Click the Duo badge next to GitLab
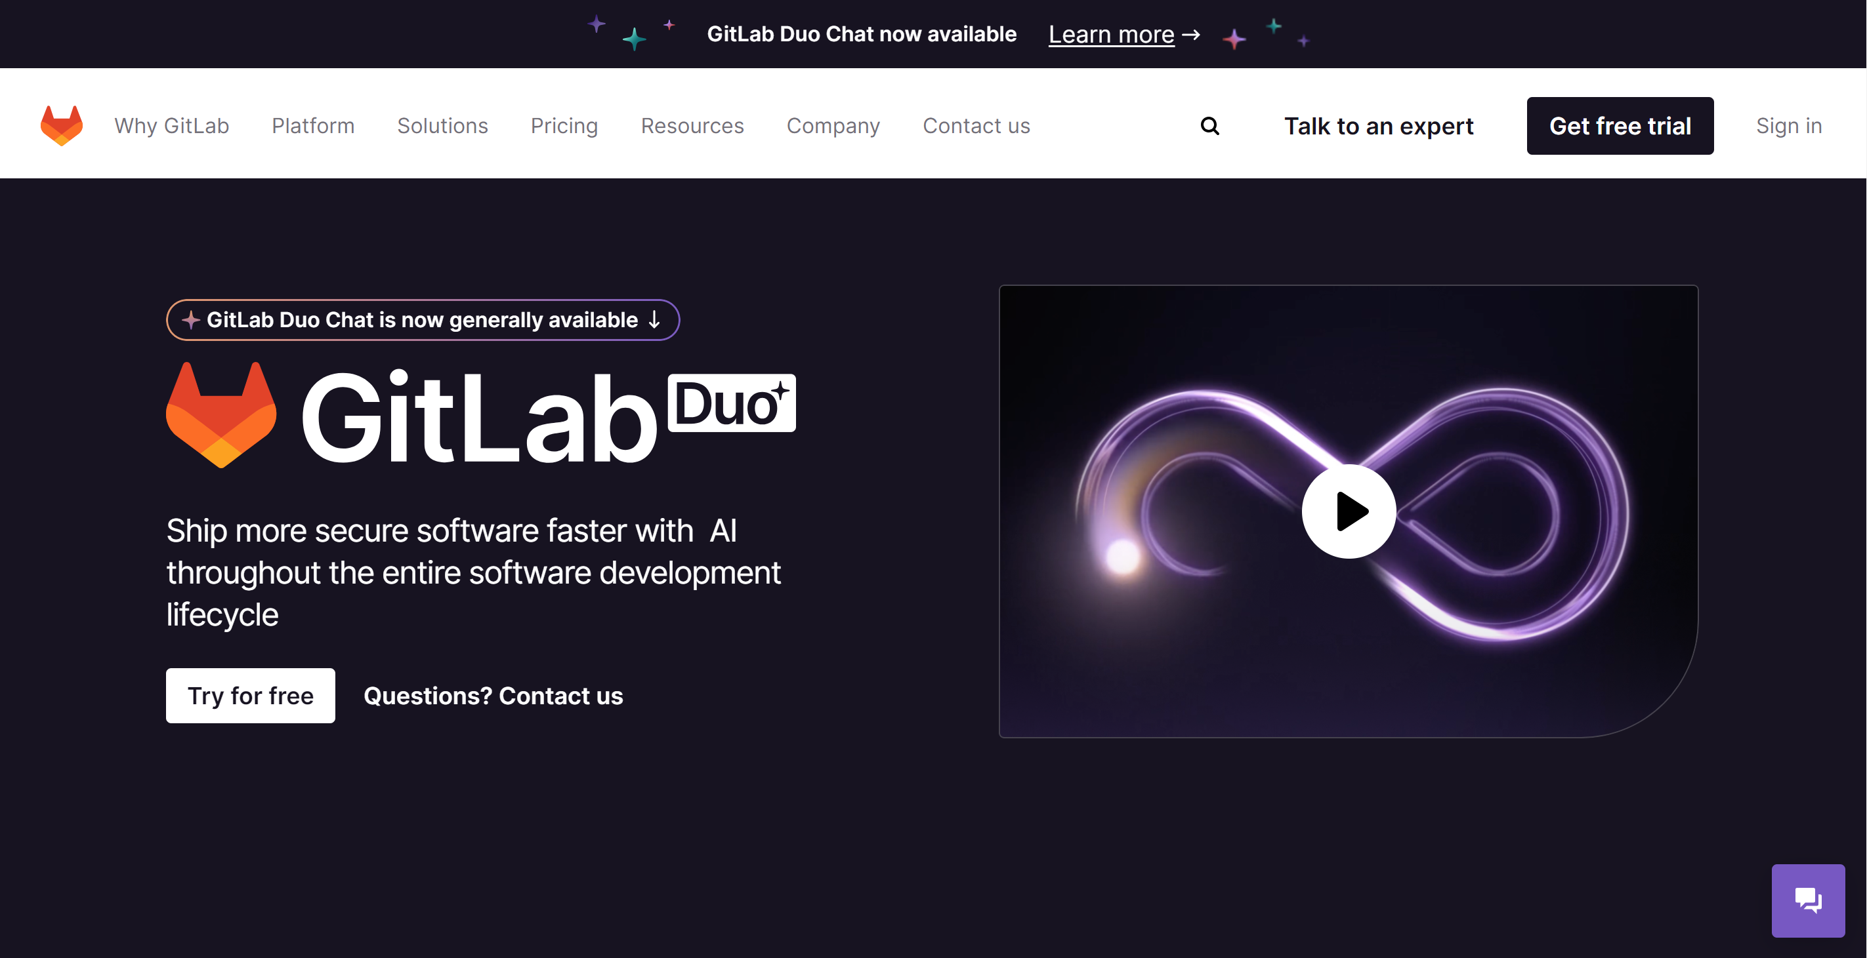This screenshot has height=958, width=1867. click(731, 403)
